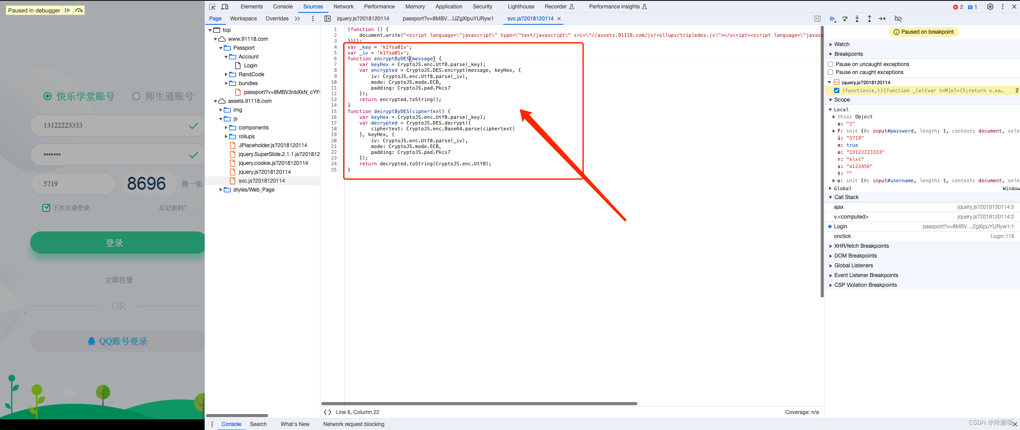Image resolution: width=1020 pixels, height=430 pixels.
Task: Enable pause on caught exceptions
Action: point(830,72)
